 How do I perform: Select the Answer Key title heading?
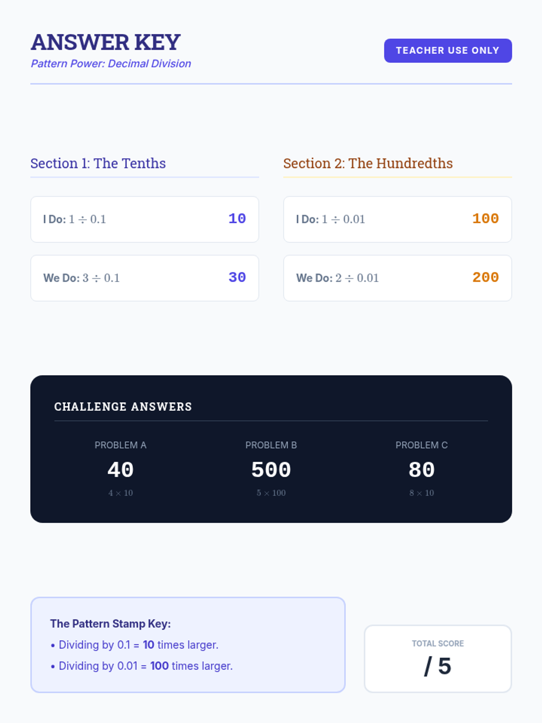tap(106, 42)
